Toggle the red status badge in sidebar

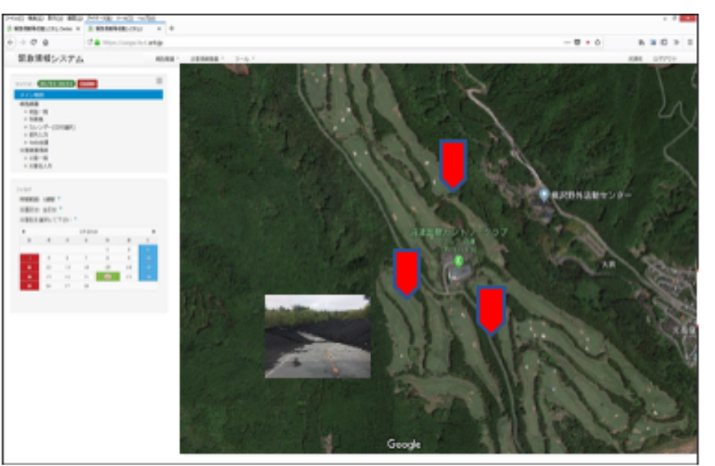[88, 84]
